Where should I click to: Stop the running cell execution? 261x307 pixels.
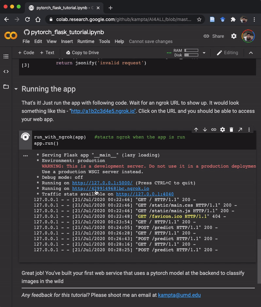click(25, 137)
